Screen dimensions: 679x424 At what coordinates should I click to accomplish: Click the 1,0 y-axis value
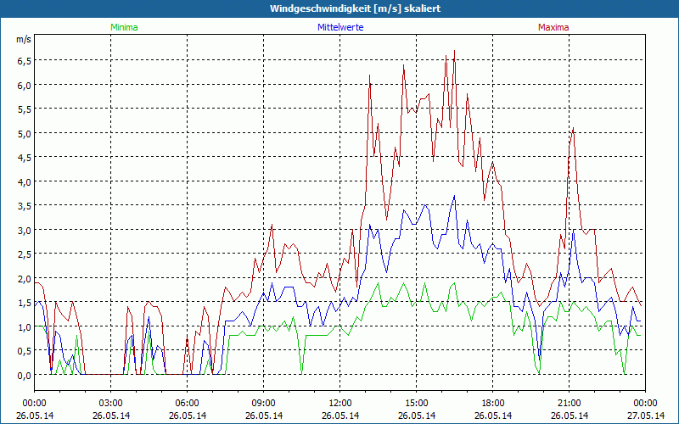[x=24, y=327]
